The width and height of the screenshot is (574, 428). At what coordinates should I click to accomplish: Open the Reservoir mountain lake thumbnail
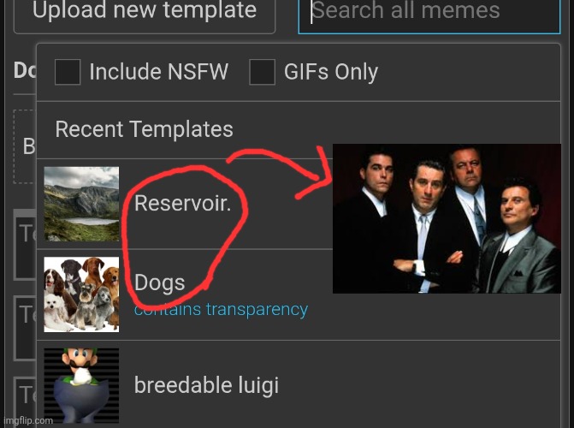click(x=81, y=204)
